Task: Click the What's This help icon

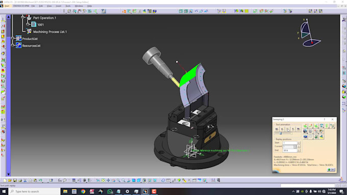Action: (51, 180)
